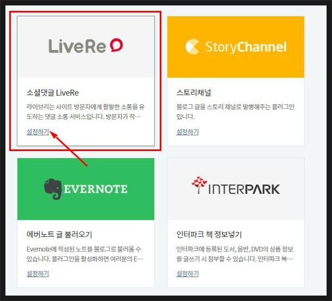
Task: Open 설정하기 link under 스토리채널
Action: pos(187,131)
